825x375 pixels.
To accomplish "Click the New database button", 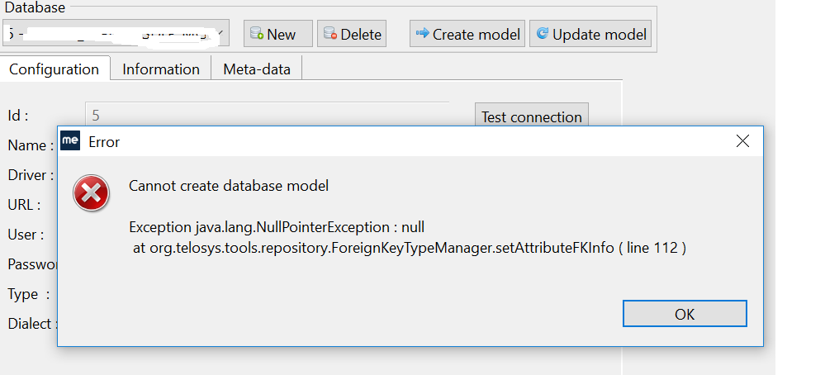I will point(278,34).
